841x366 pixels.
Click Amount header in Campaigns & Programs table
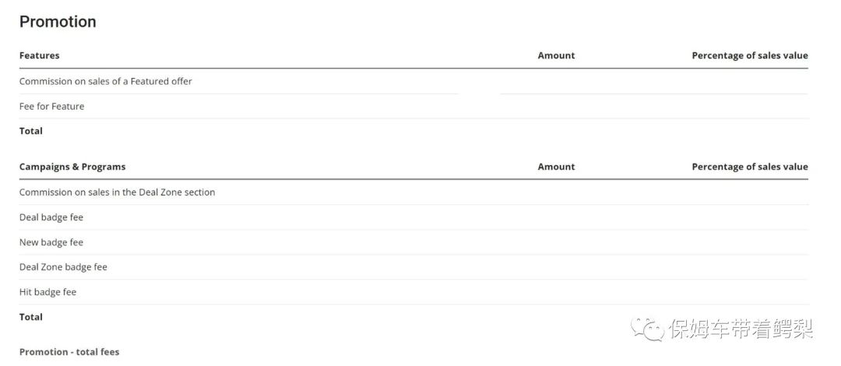coord(556,167)
